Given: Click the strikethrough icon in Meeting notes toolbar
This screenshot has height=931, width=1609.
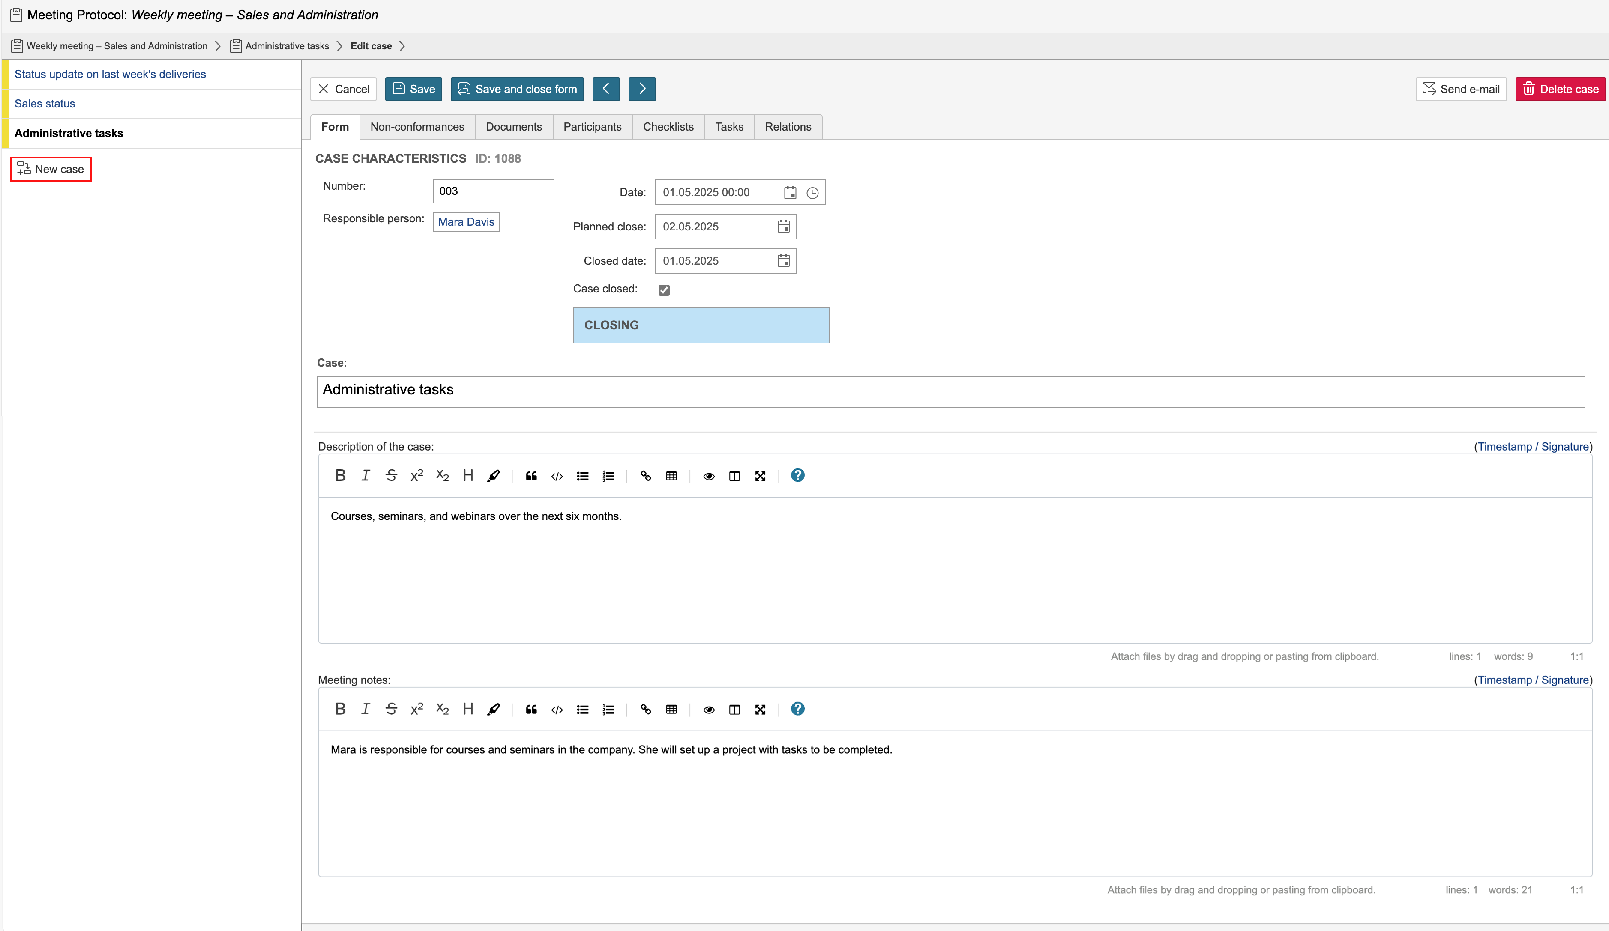Looking at the screenshot, I should pyautogui.click(x=391, y=709).
